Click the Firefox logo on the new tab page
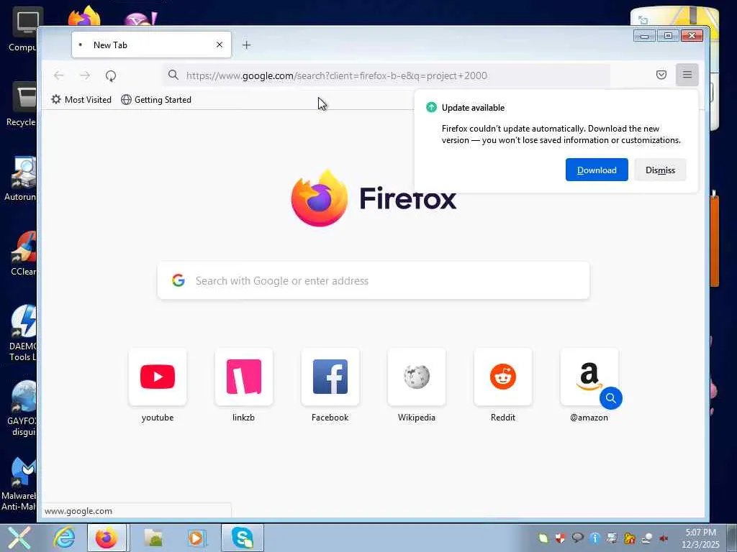737x552 pixels. point(319,198)
